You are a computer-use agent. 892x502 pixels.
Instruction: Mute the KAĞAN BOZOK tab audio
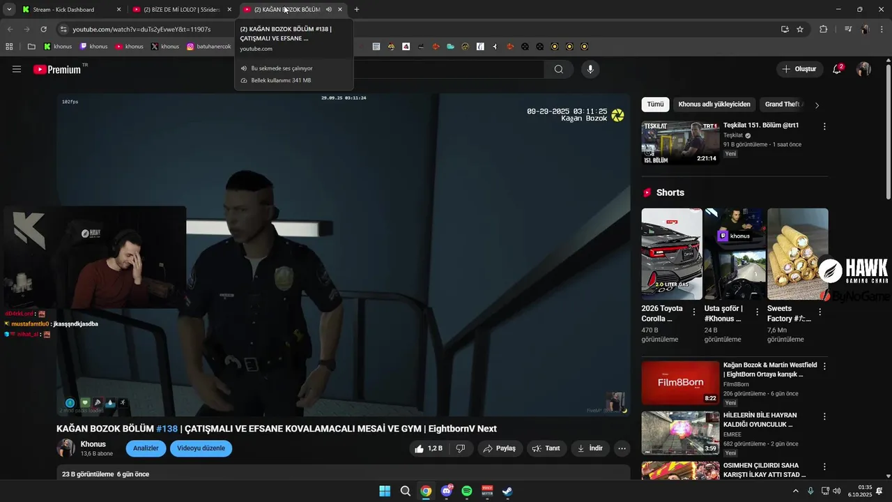click(328, 10)
